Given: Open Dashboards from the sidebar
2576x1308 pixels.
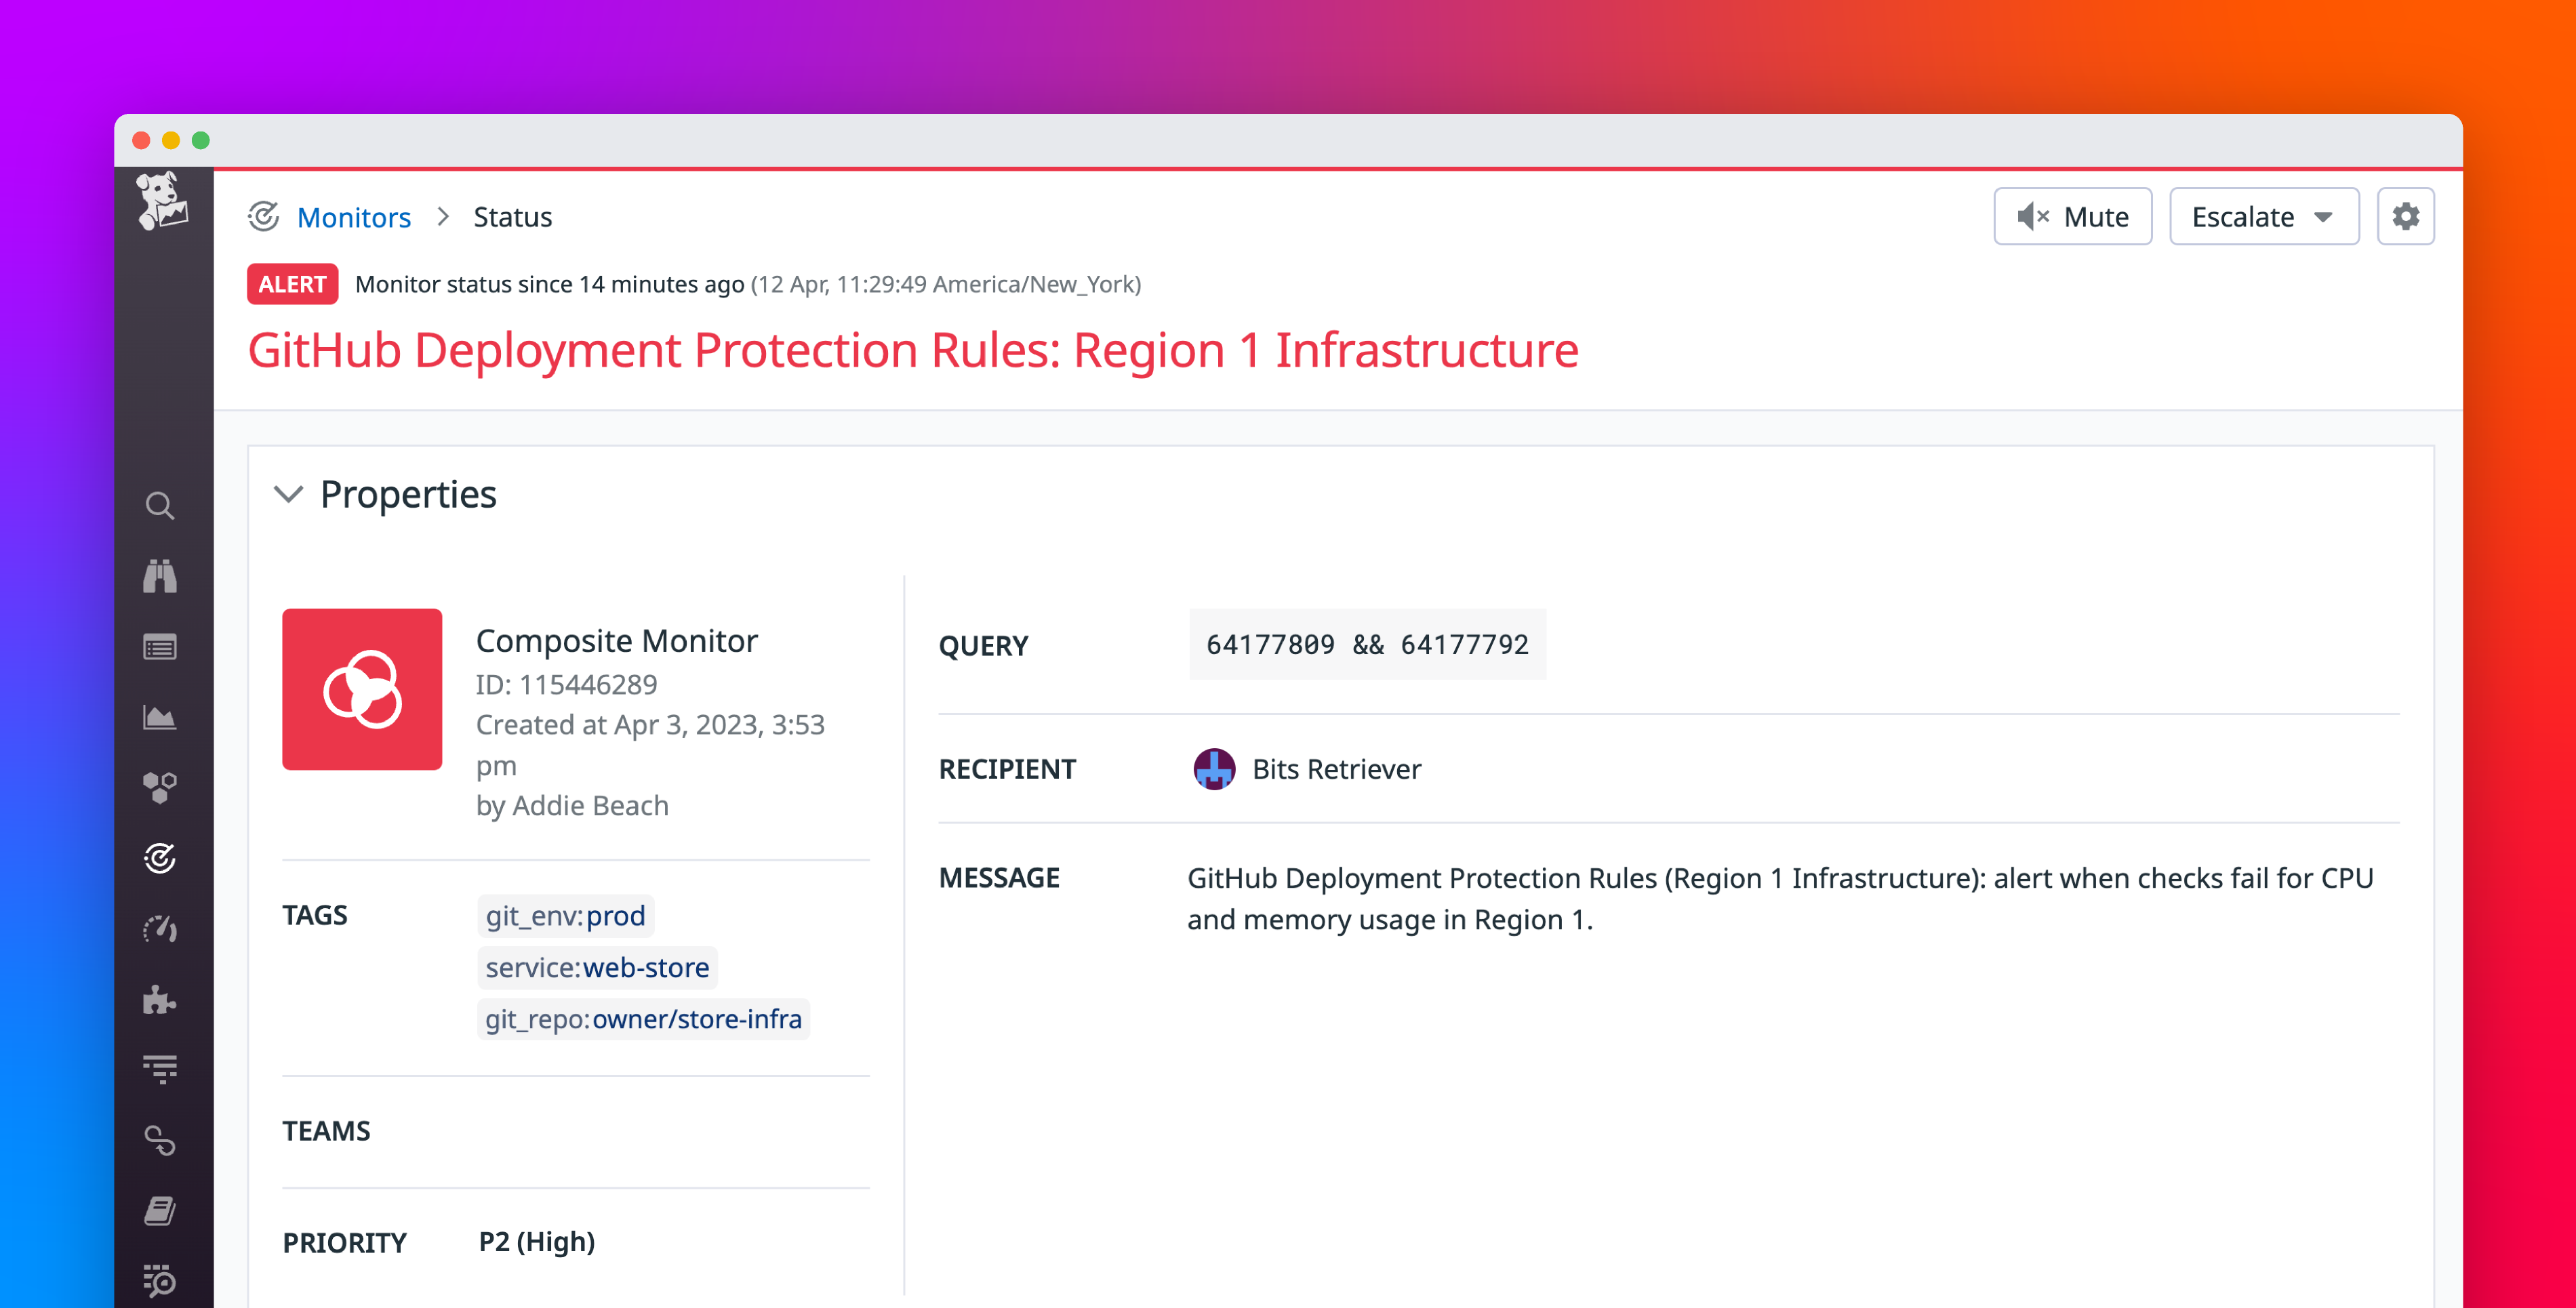Looking at the screenshot, I should 160,716.
